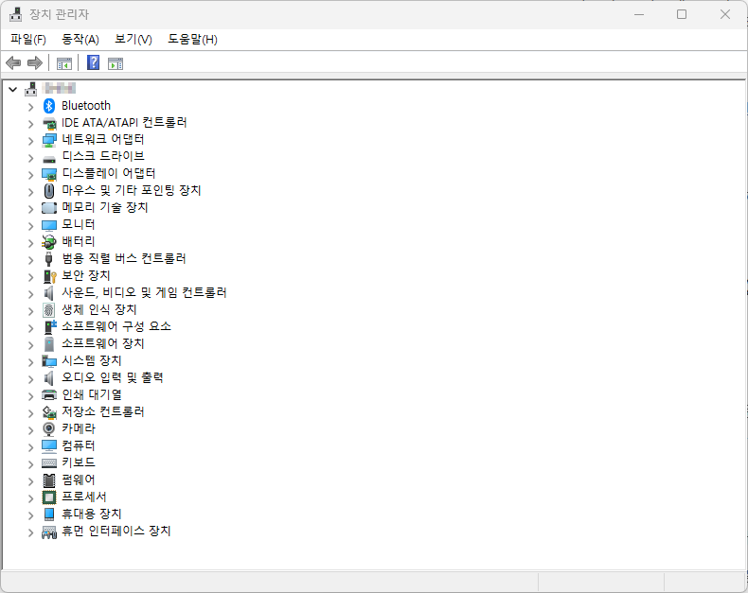Select the IDE ATA/ATAPI 컨트롤러 row text

click(124, 123)
